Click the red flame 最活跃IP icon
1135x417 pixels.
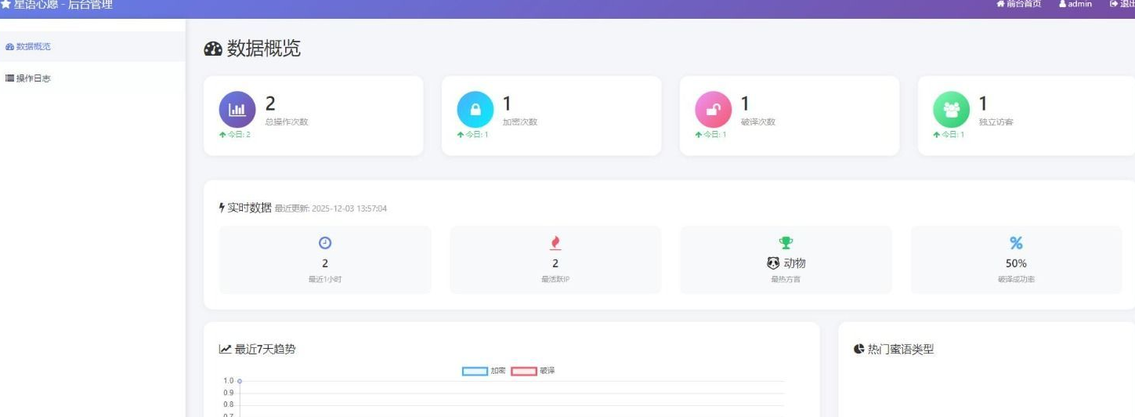(555, 243)
